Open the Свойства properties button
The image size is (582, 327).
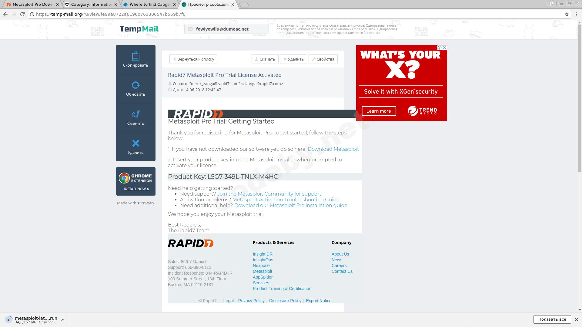[323, 59]
